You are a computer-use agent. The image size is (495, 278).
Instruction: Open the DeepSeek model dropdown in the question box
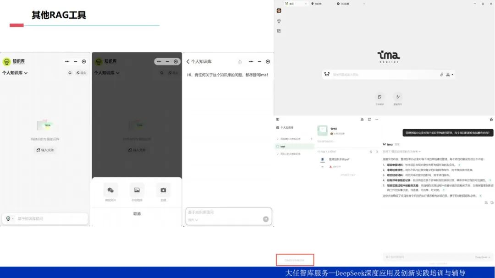(x=483, y=257)
